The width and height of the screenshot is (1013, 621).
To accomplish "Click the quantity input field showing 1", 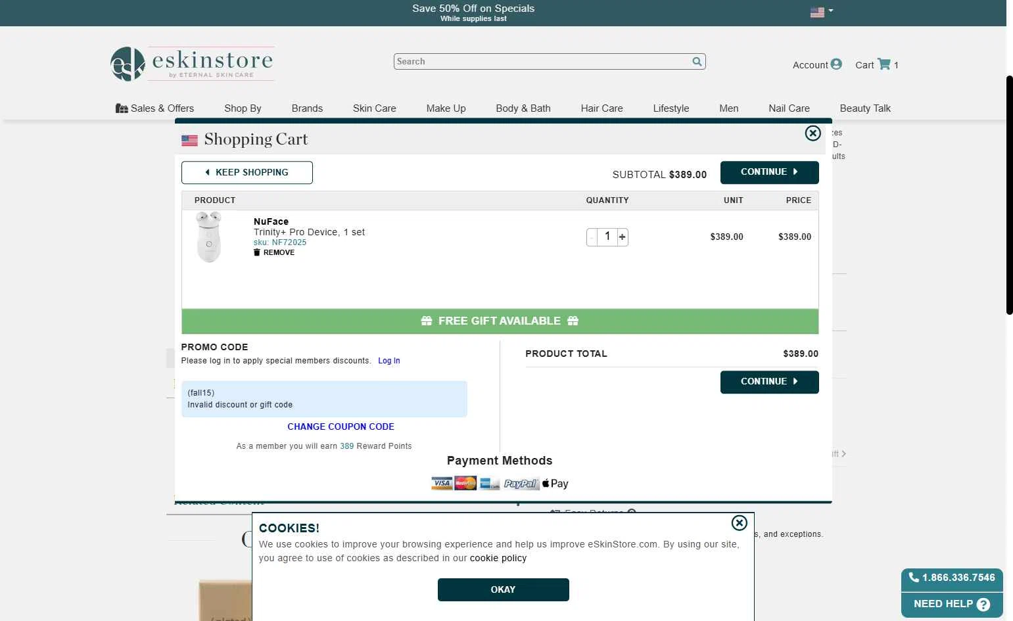I will click(x=607, y=237).
